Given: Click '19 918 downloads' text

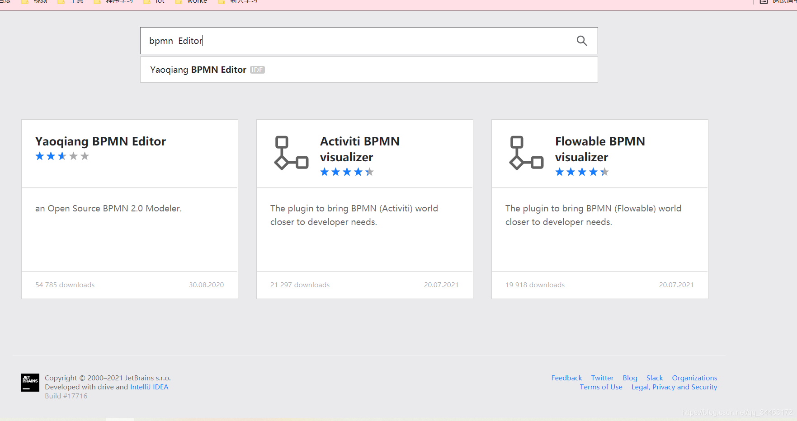Looking at the screenshot, I should tap(535, 285).
